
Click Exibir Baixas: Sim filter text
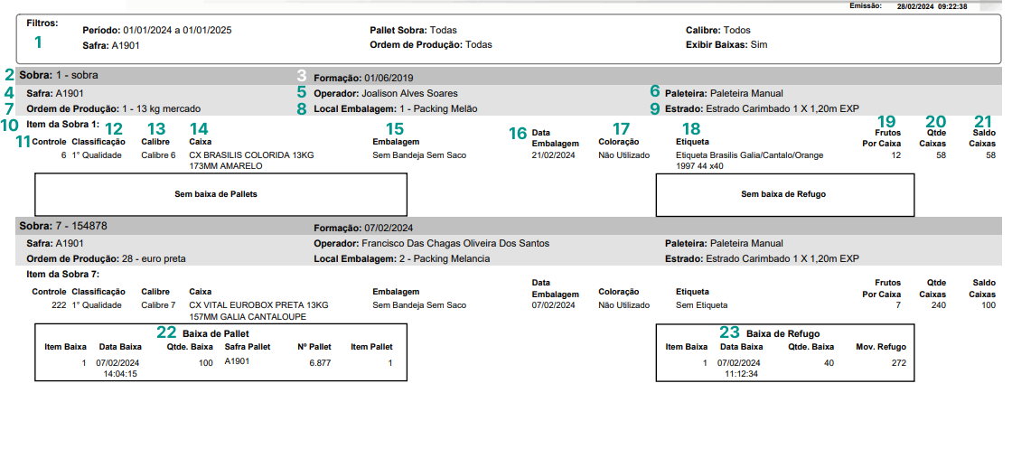click(726, 45)
